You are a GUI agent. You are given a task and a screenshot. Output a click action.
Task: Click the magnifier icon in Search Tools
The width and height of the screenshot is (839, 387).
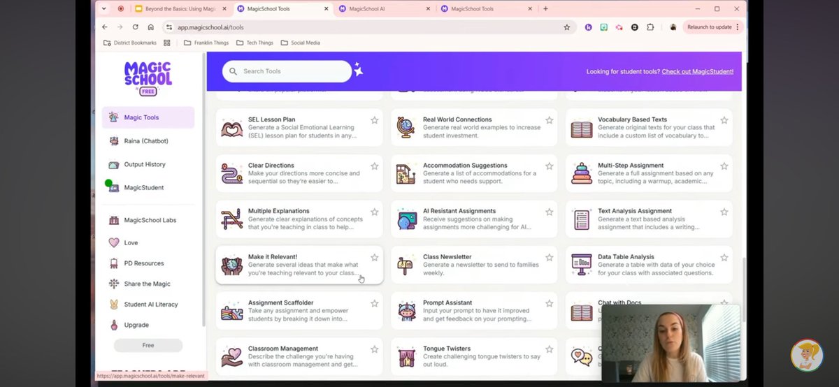(x=234, y=71)
